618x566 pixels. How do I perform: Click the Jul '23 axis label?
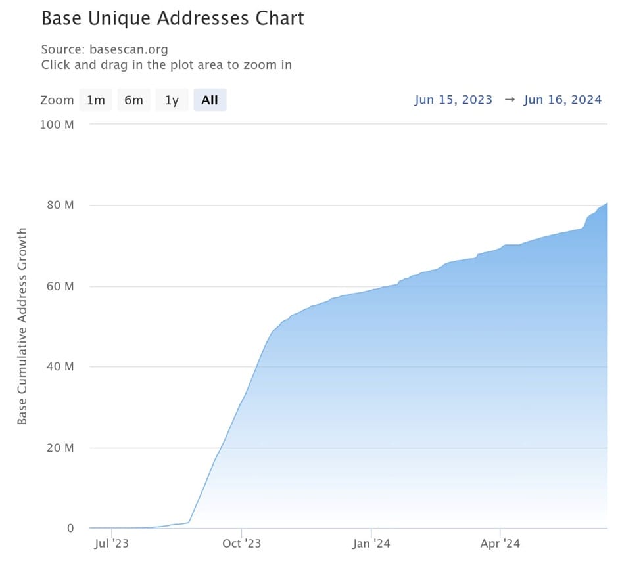pos(113,544)
